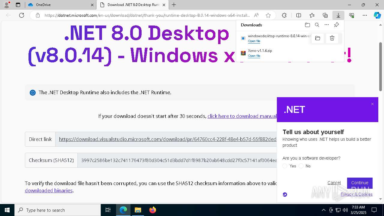Screen dimensions: 384x216
Task: Search downloads in Downloads panel
Action: pos(317,25)
